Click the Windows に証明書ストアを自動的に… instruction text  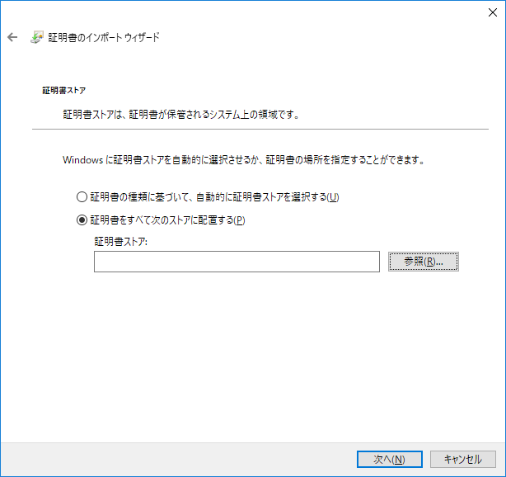tap(244, 159)
